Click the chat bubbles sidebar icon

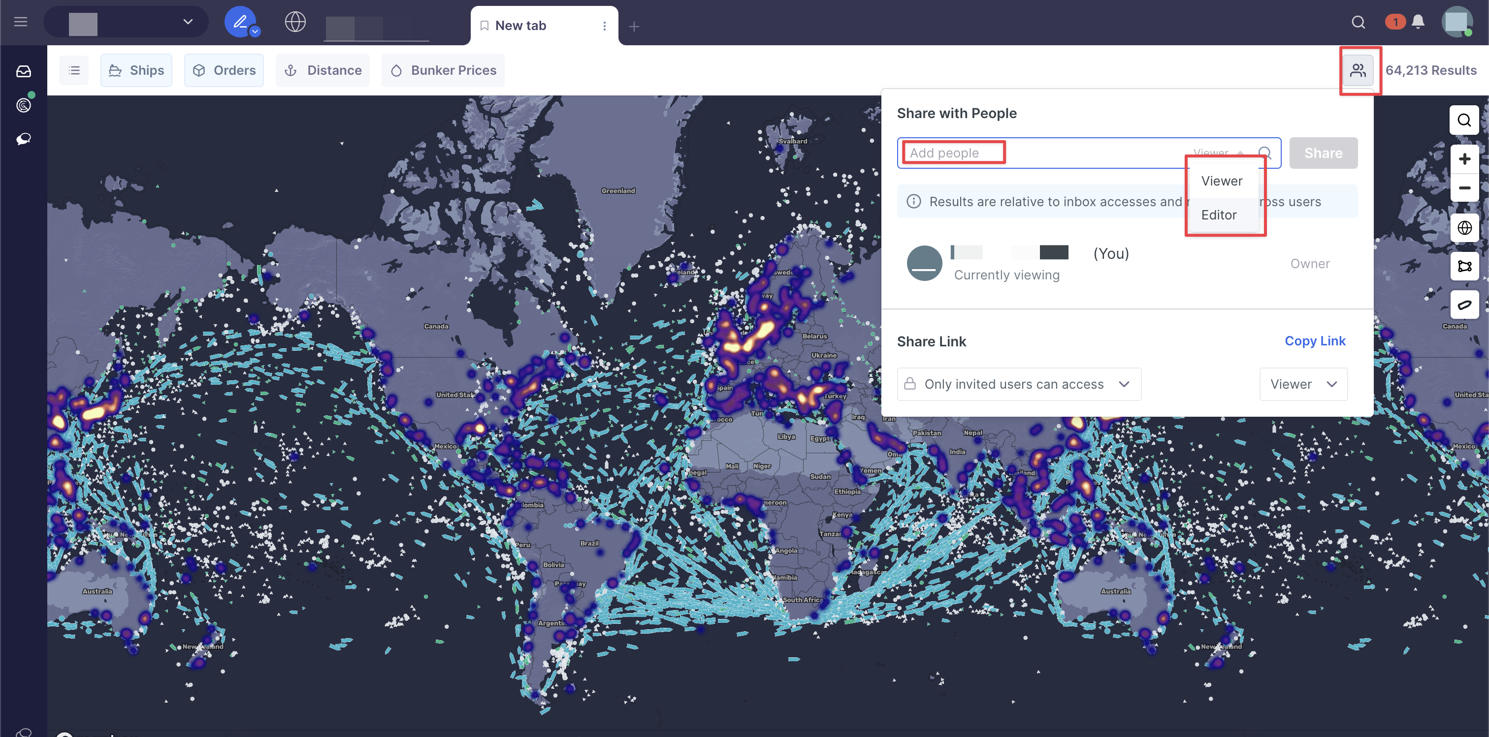(x=23, y=139)
